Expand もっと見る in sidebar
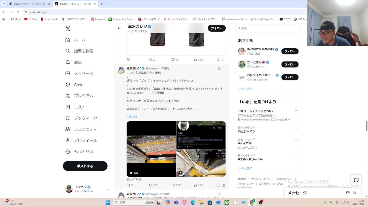The height and width of the screenshot is (207, 368). [79, 152]
